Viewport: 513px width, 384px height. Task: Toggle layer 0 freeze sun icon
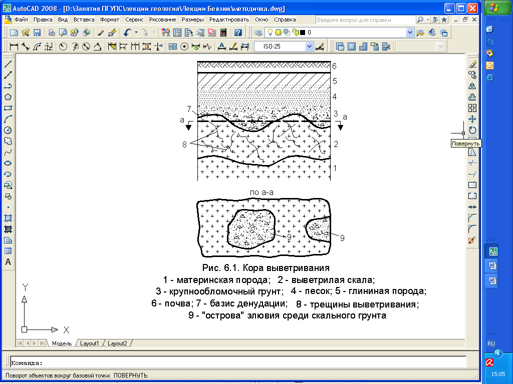pyautogui.click(x=279, y=32)
